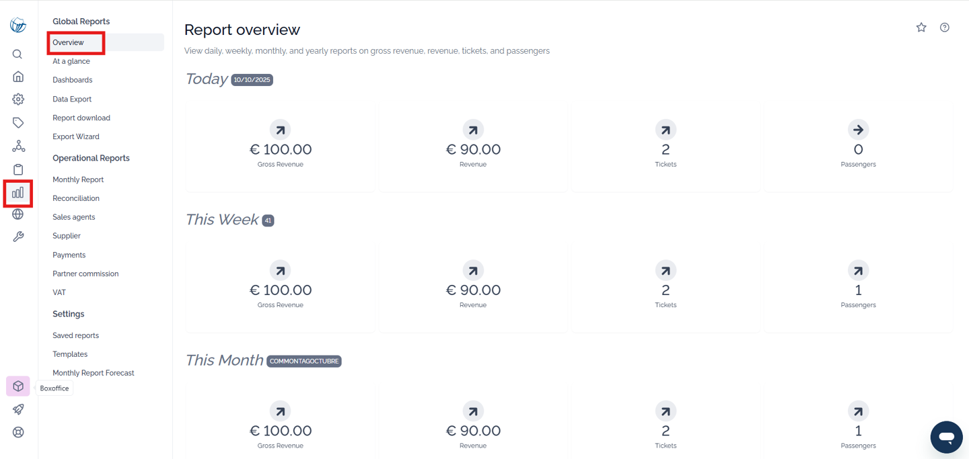Click the globe icon in the sidebar

click(18, 214)
